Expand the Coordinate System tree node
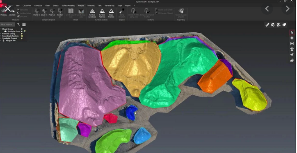 pyautogui.click(x=1, y=36)
